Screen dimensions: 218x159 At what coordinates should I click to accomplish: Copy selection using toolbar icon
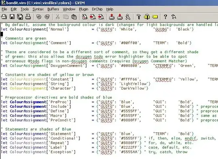click(x=66, y=17)
